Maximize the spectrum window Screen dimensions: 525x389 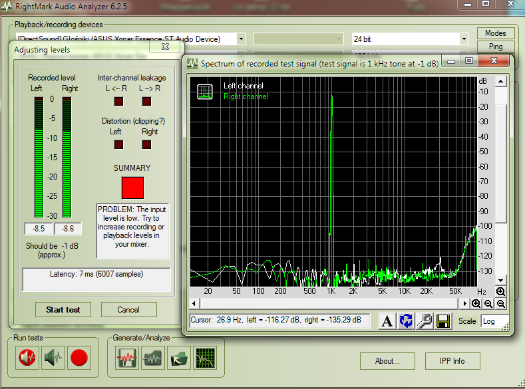click(x=469, y=61)
